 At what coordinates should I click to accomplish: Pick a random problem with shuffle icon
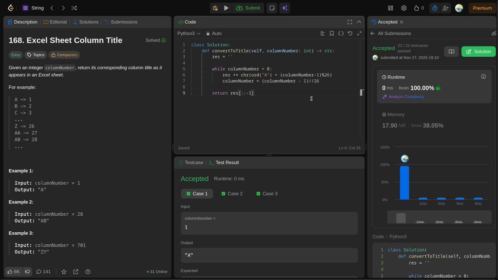(74, 8)
